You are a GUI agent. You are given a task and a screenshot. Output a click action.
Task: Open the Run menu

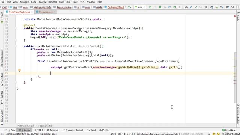point(69,2)
